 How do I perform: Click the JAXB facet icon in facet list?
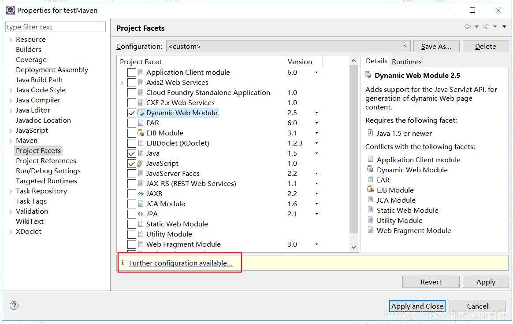tap(141, 193)
